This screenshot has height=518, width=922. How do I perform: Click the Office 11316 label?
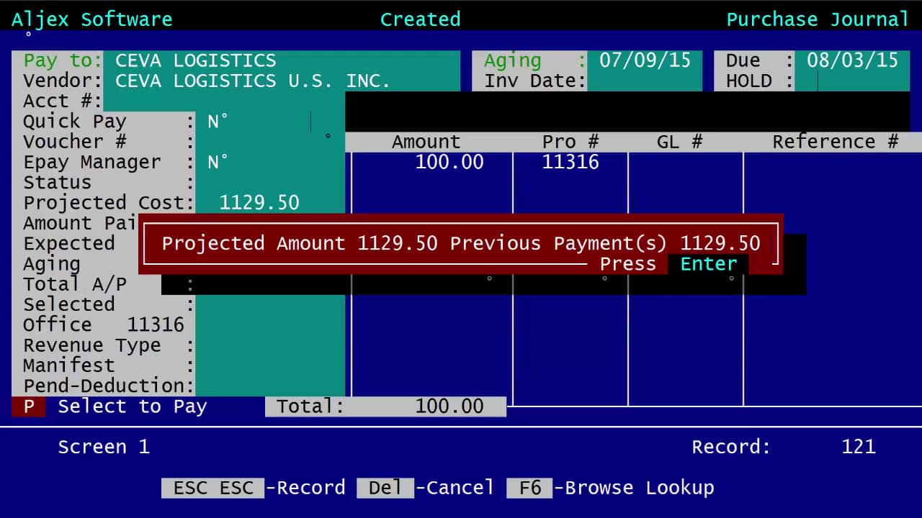[104, 324]
